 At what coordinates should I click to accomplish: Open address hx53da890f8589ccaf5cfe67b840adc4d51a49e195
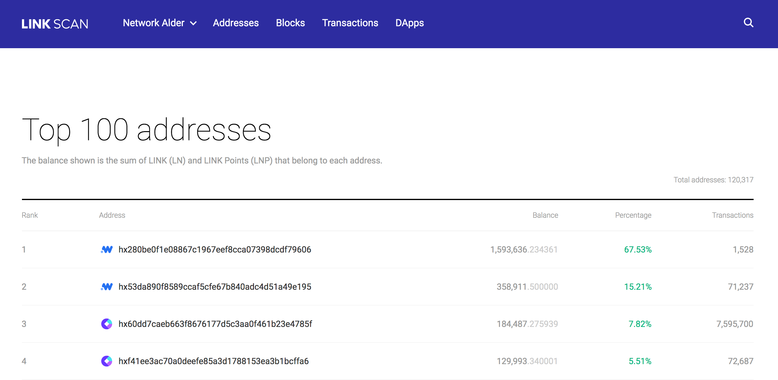215,287
